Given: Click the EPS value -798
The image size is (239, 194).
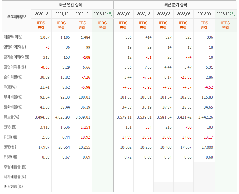Looking at the screenshot, I should click(x=188, y=127).
